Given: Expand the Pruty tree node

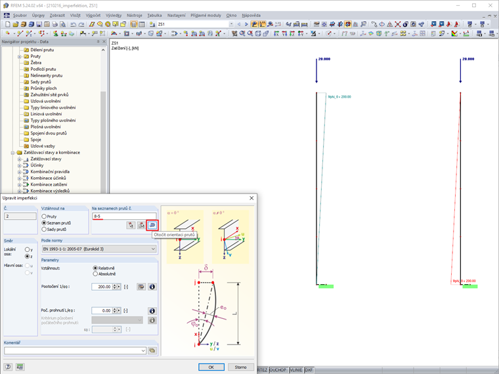Looking at the screenshot, I should [20, 56].
